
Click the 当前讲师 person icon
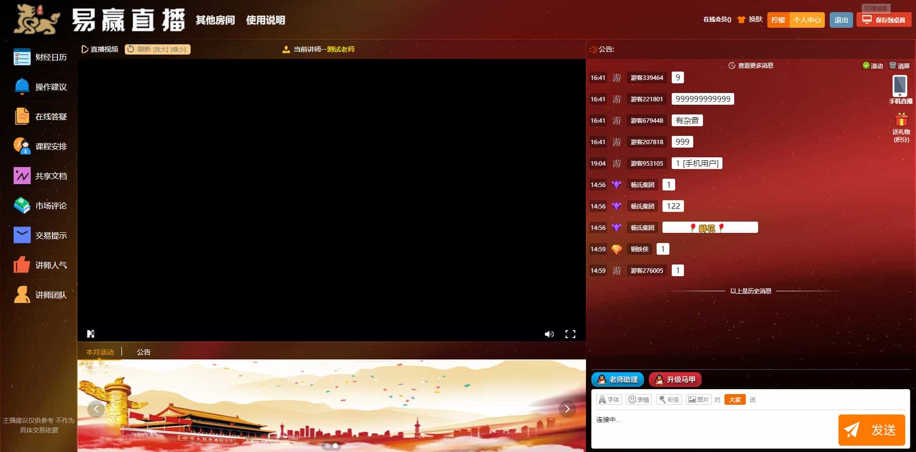[286, 49]
